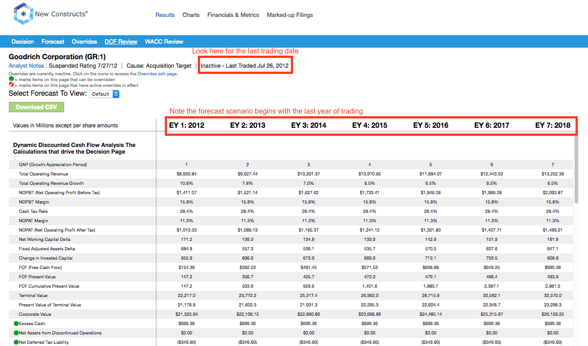
Task: Click the green dot beside Net Deferred Tax Liability
Action: pyautogui.click(x=16, y=342)
